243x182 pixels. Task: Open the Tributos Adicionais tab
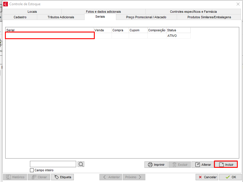pos(61,17)
